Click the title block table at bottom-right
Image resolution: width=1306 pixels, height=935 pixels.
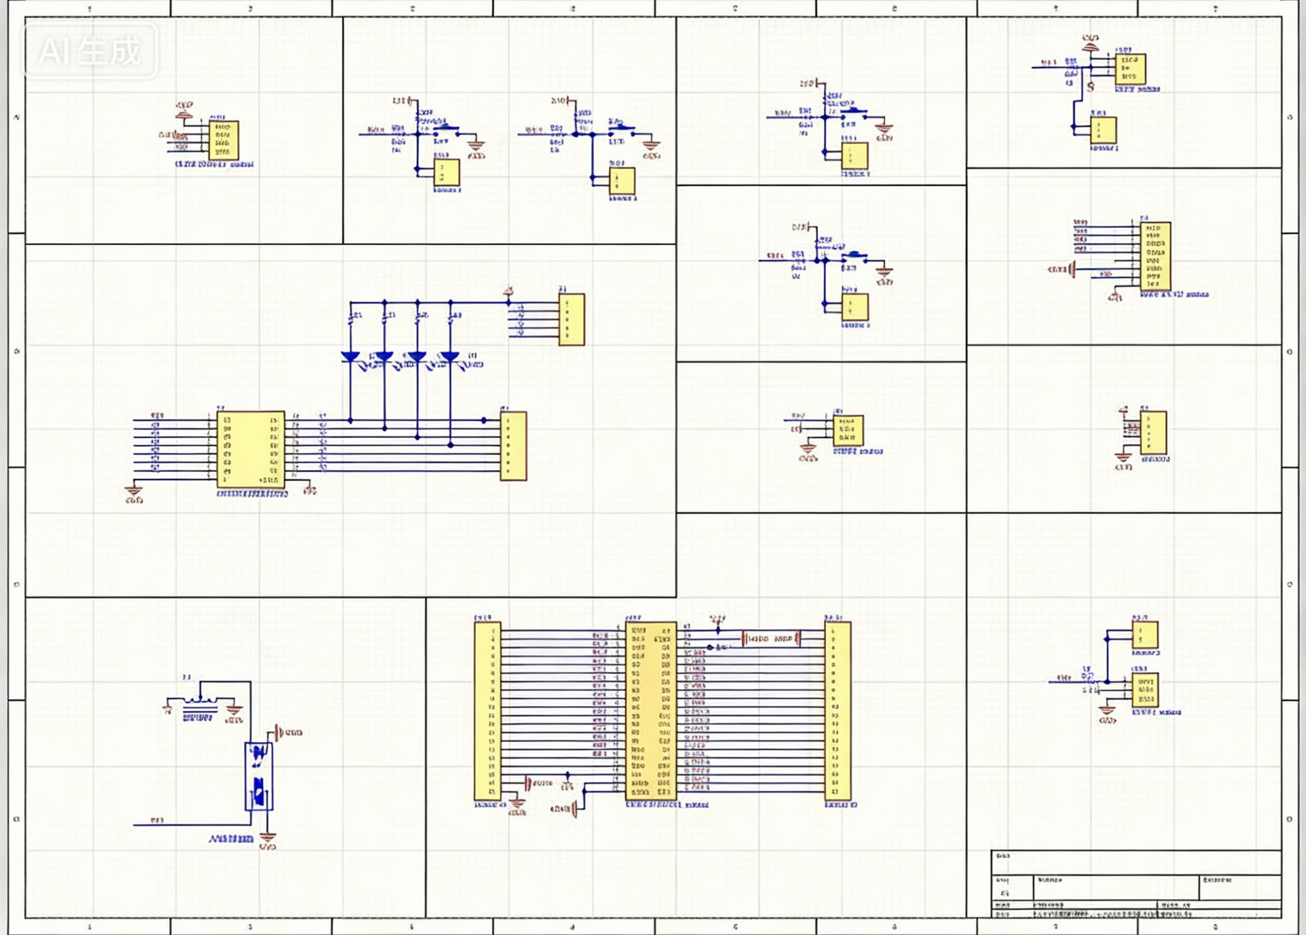[x=1135, y=884]
